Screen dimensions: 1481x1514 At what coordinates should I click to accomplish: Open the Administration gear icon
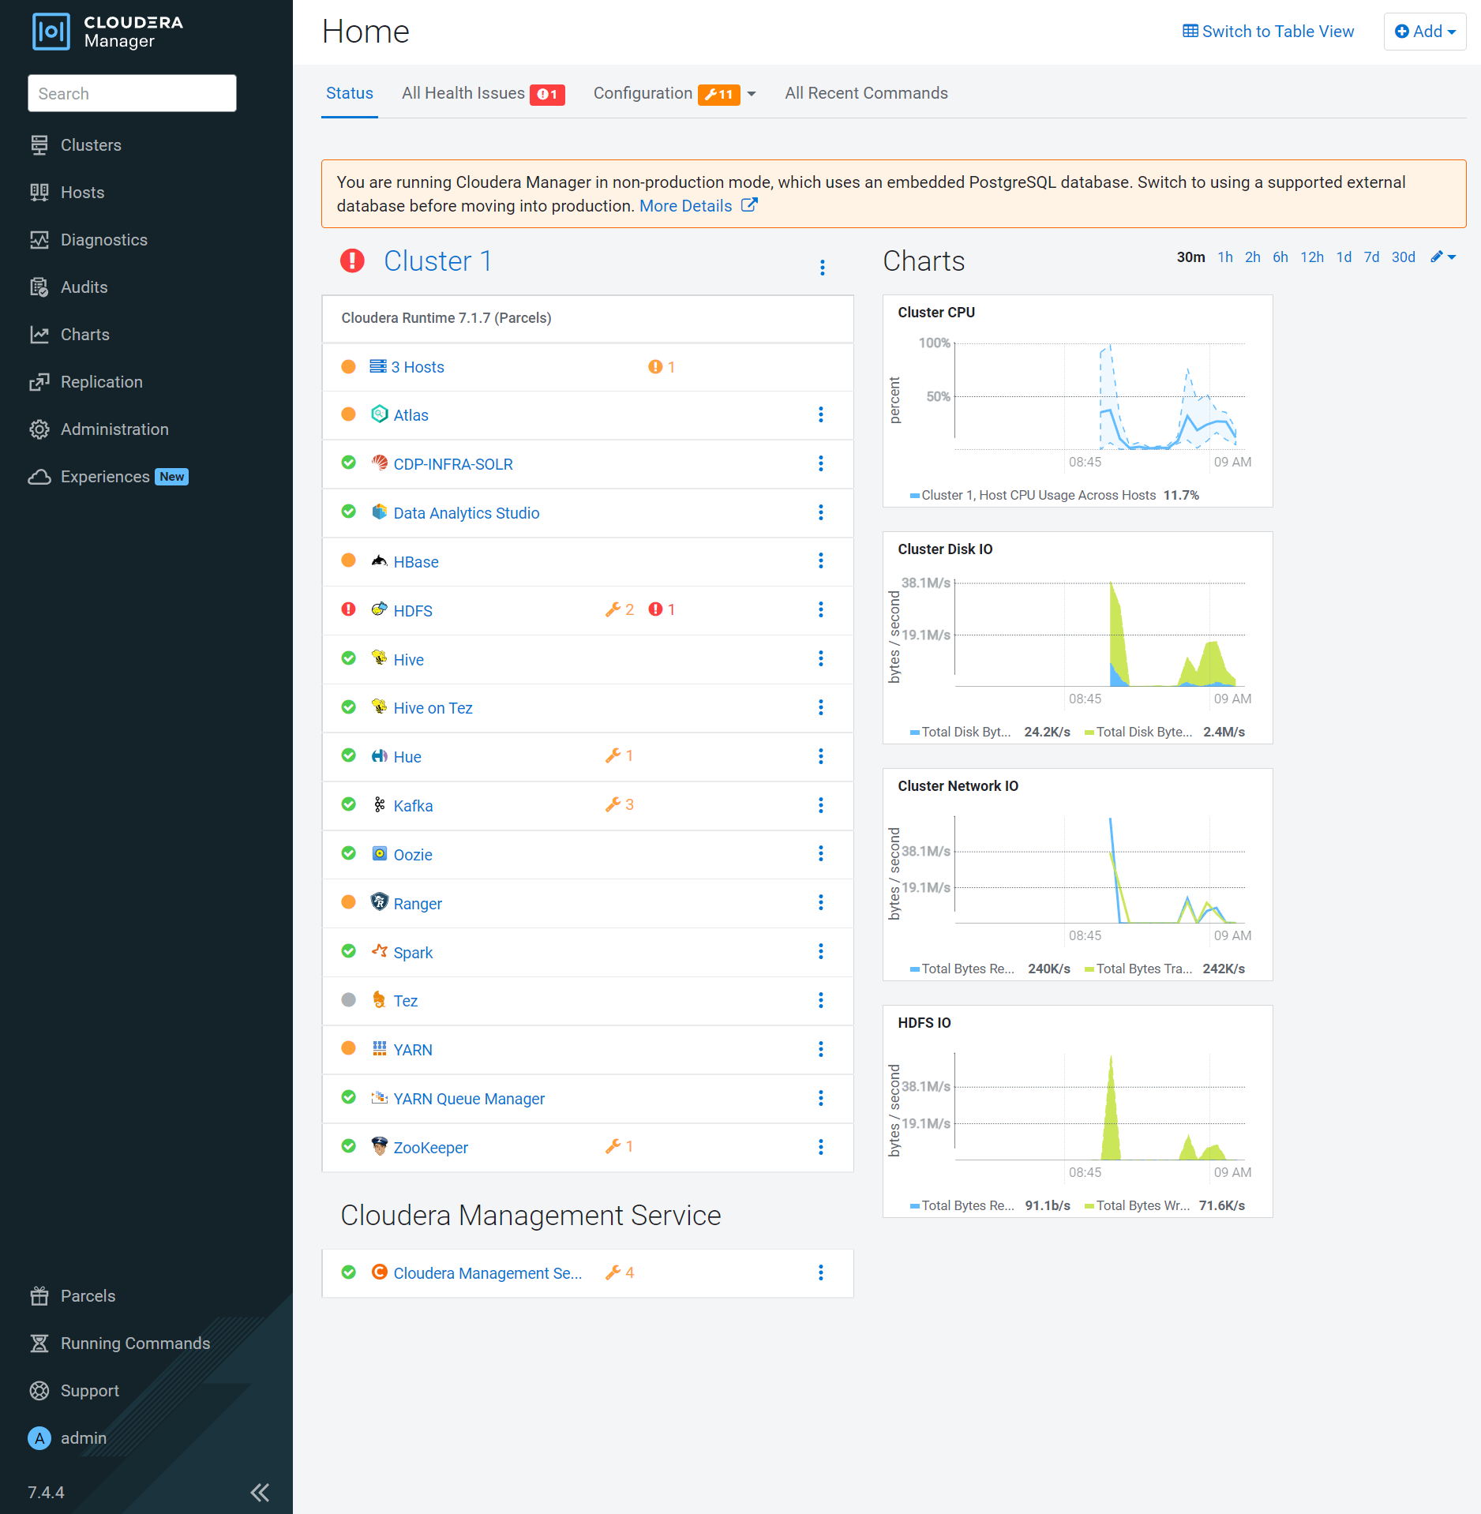coord(39,429)
